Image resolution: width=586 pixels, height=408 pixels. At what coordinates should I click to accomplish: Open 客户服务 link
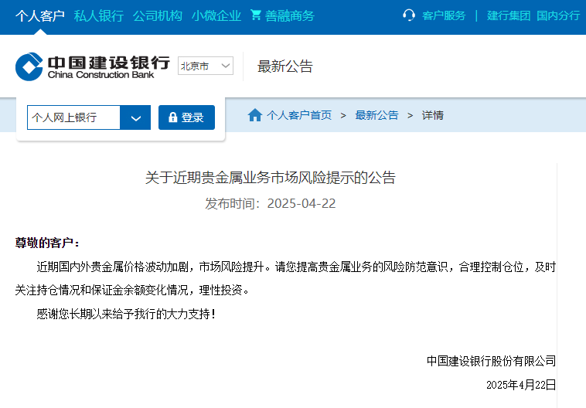click(x=444, y=15)
